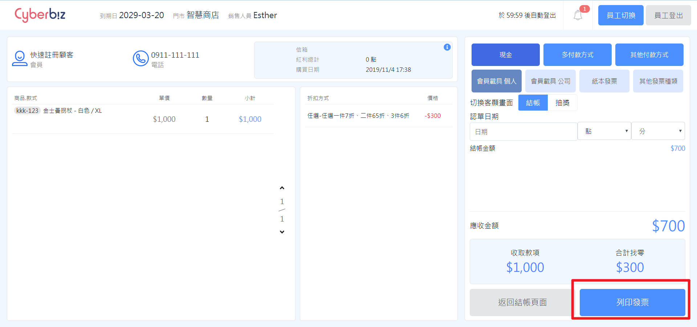
Task: Click 員工登出 button
Action: [668, 15]
